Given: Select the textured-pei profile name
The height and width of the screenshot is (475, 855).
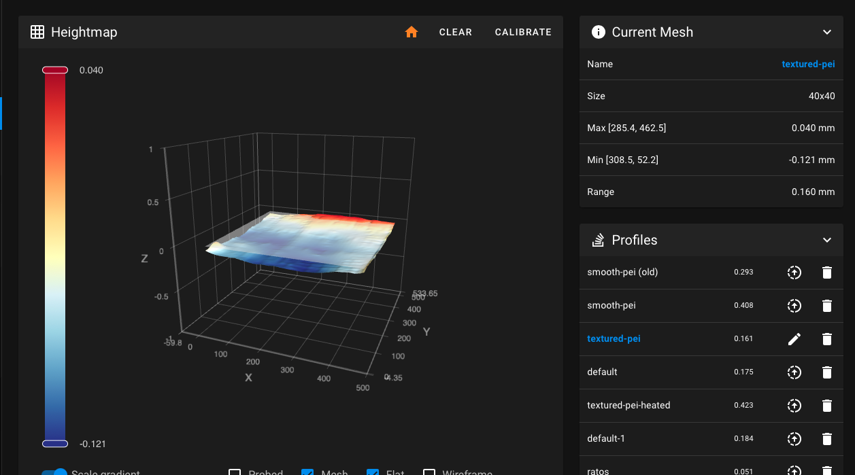Looking at the screenshot, I should pyautogui.click(x=614, y=338).
